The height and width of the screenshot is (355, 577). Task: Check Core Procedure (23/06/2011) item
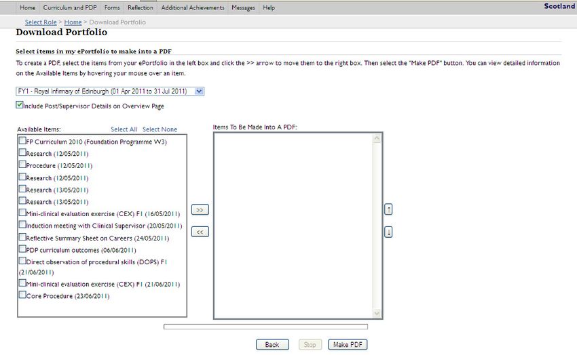pyautogui.click(x=22, y=295)
